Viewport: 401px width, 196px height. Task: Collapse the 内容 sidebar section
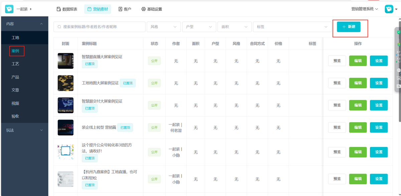[x=24, y=24]
